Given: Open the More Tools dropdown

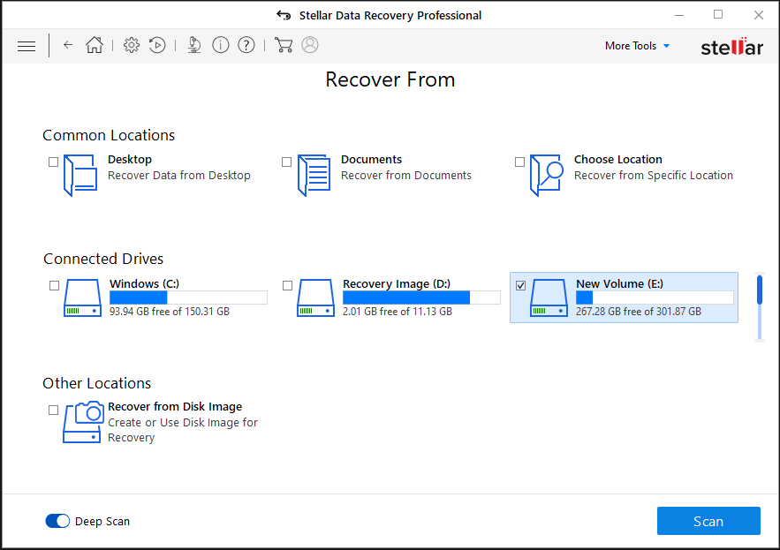Looking at the screenshot, I should point(637,45).
